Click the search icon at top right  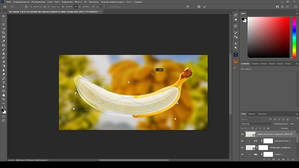click(282, 7)
